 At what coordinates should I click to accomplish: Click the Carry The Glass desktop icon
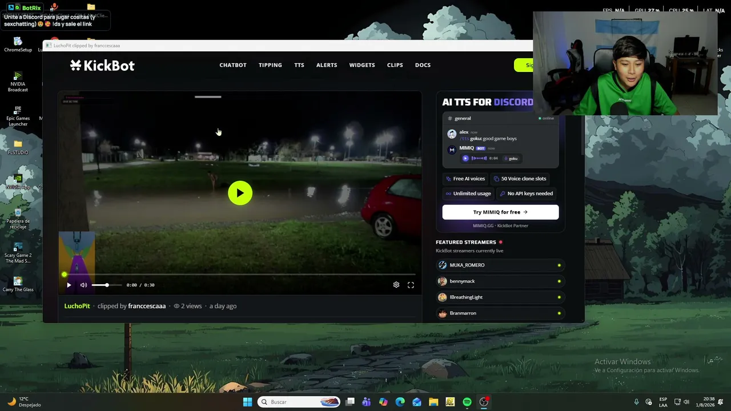point(18,285)
